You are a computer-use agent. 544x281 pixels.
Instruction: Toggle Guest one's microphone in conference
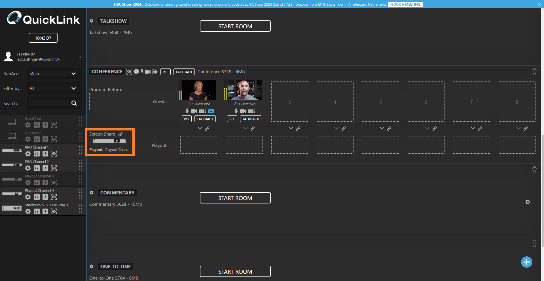point(187,111)
